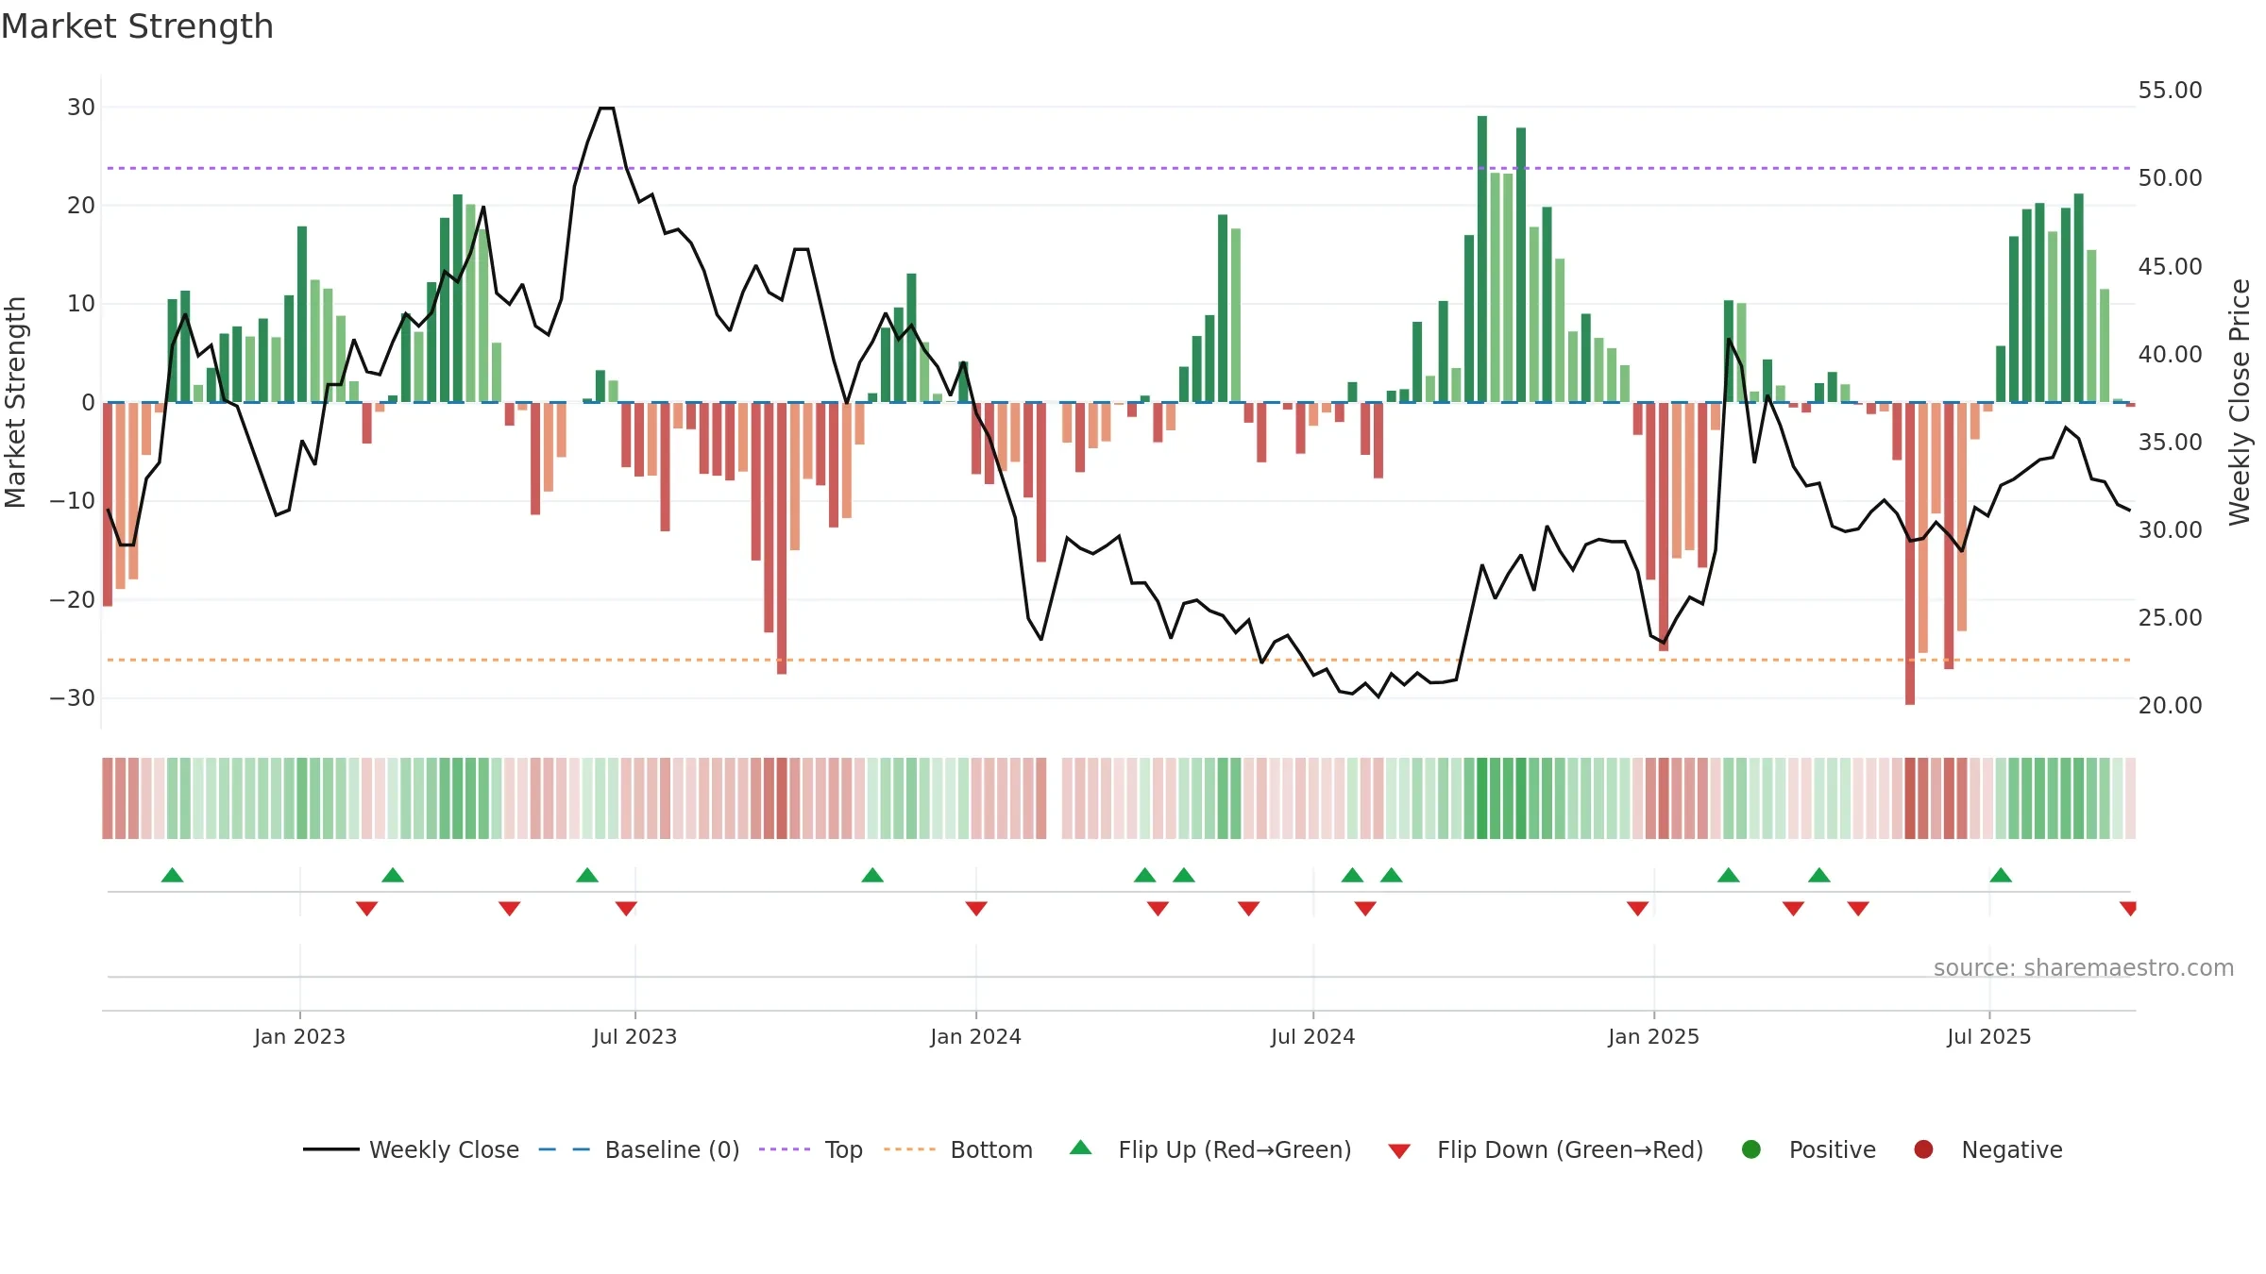Click the Positive legend label
The image size is (2266, 1274).
(1833, 1149)
